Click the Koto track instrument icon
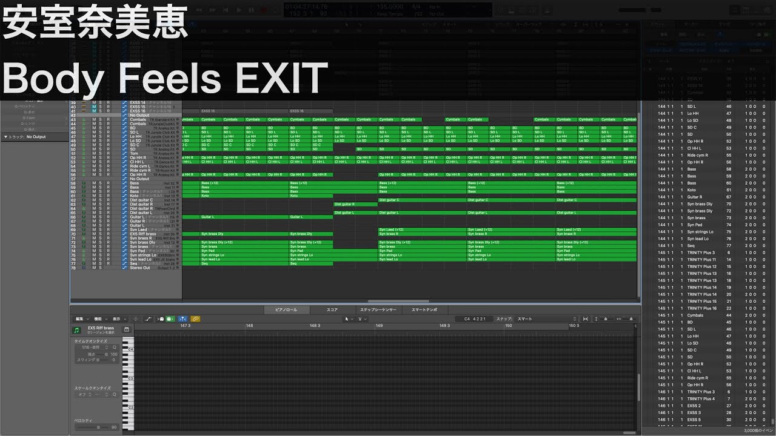The width and height of the screenshot is (776, 436). click(x=84, y=196)
